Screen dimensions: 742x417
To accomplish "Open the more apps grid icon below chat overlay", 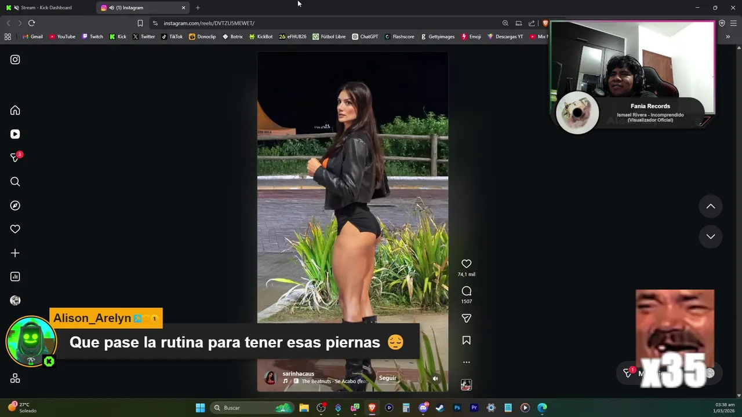I will click(x=15, y=378).
